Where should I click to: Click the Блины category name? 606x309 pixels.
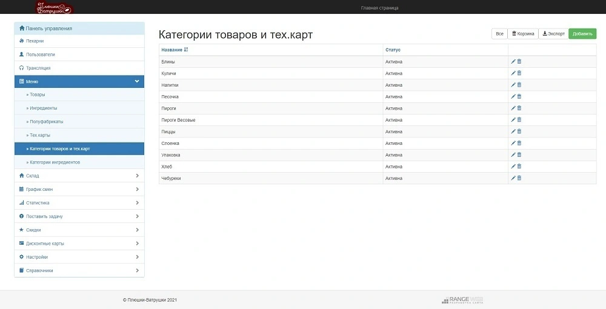pos(168,62)
